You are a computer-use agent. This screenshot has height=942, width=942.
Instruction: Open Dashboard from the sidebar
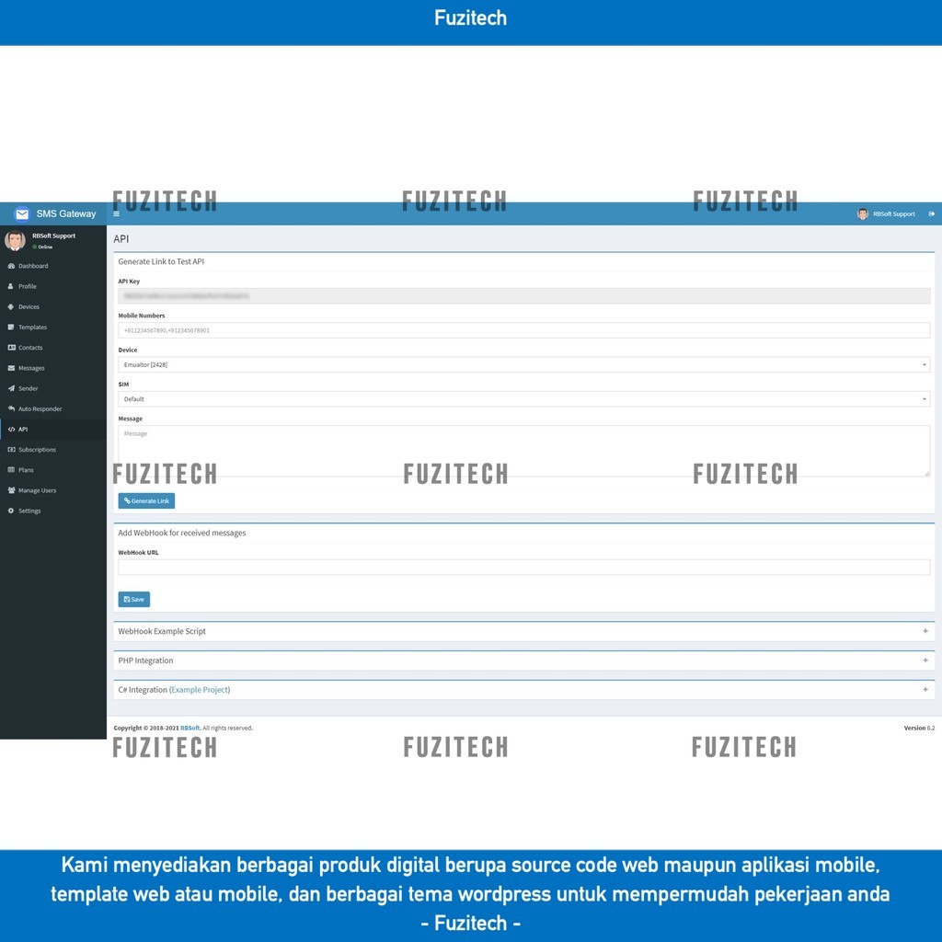tap(53, 266)
